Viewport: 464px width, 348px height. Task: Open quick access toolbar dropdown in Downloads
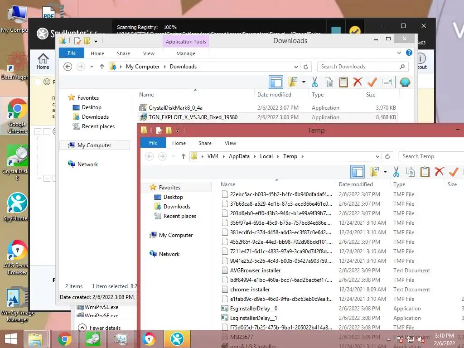click(96, 41)
